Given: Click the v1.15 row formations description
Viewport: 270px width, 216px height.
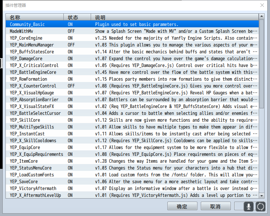Looking at the screenshot, I should coord(176,79).
